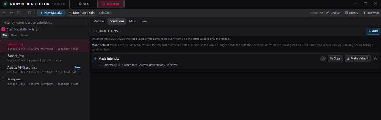
Task: Expand the Mask_Intensity rule details
Action: point(100,65)
